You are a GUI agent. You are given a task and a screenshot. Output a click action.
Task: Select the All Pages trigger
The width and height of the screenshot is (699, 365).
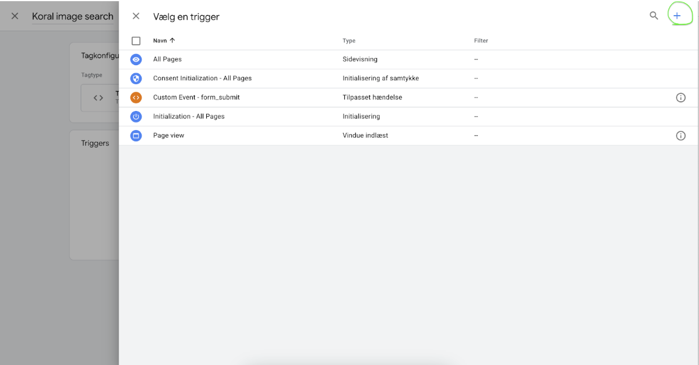[x=168, y=59]
